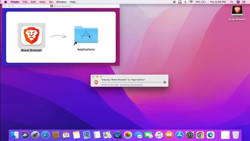Open the document stack in the Dock
Screen dimensions: 250x141
click(x=225, y=135)
